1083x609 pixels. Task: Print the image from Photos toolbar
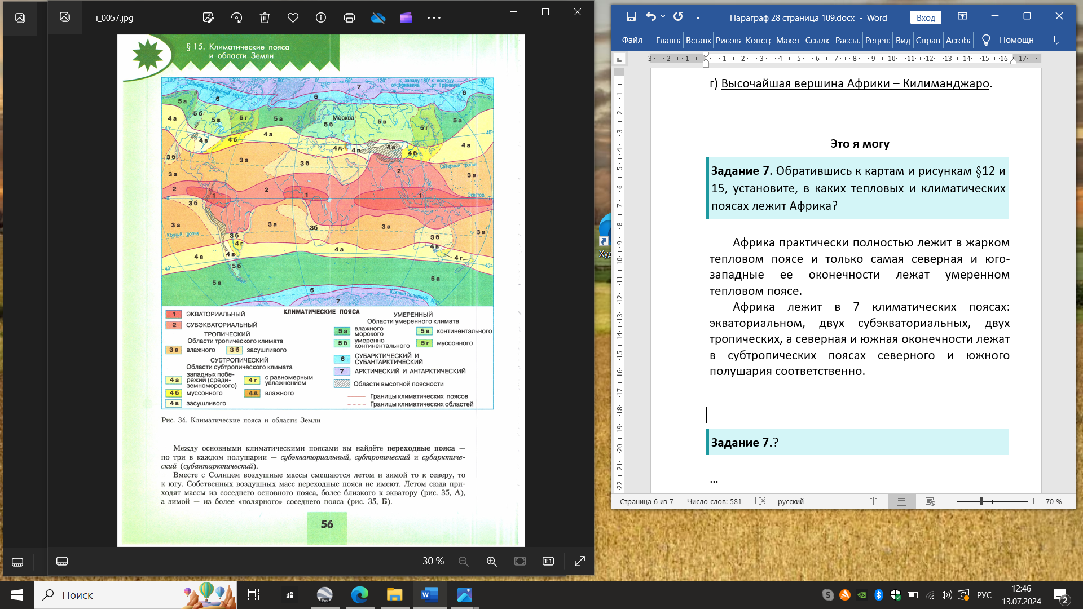[349, 17]
